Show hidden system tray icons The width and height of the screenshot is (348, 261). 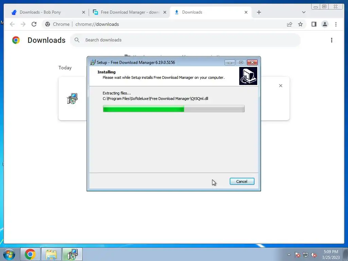click(x=289, y=255)
